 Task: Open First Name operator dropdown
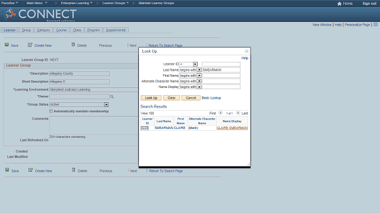(x=199, y=75)
